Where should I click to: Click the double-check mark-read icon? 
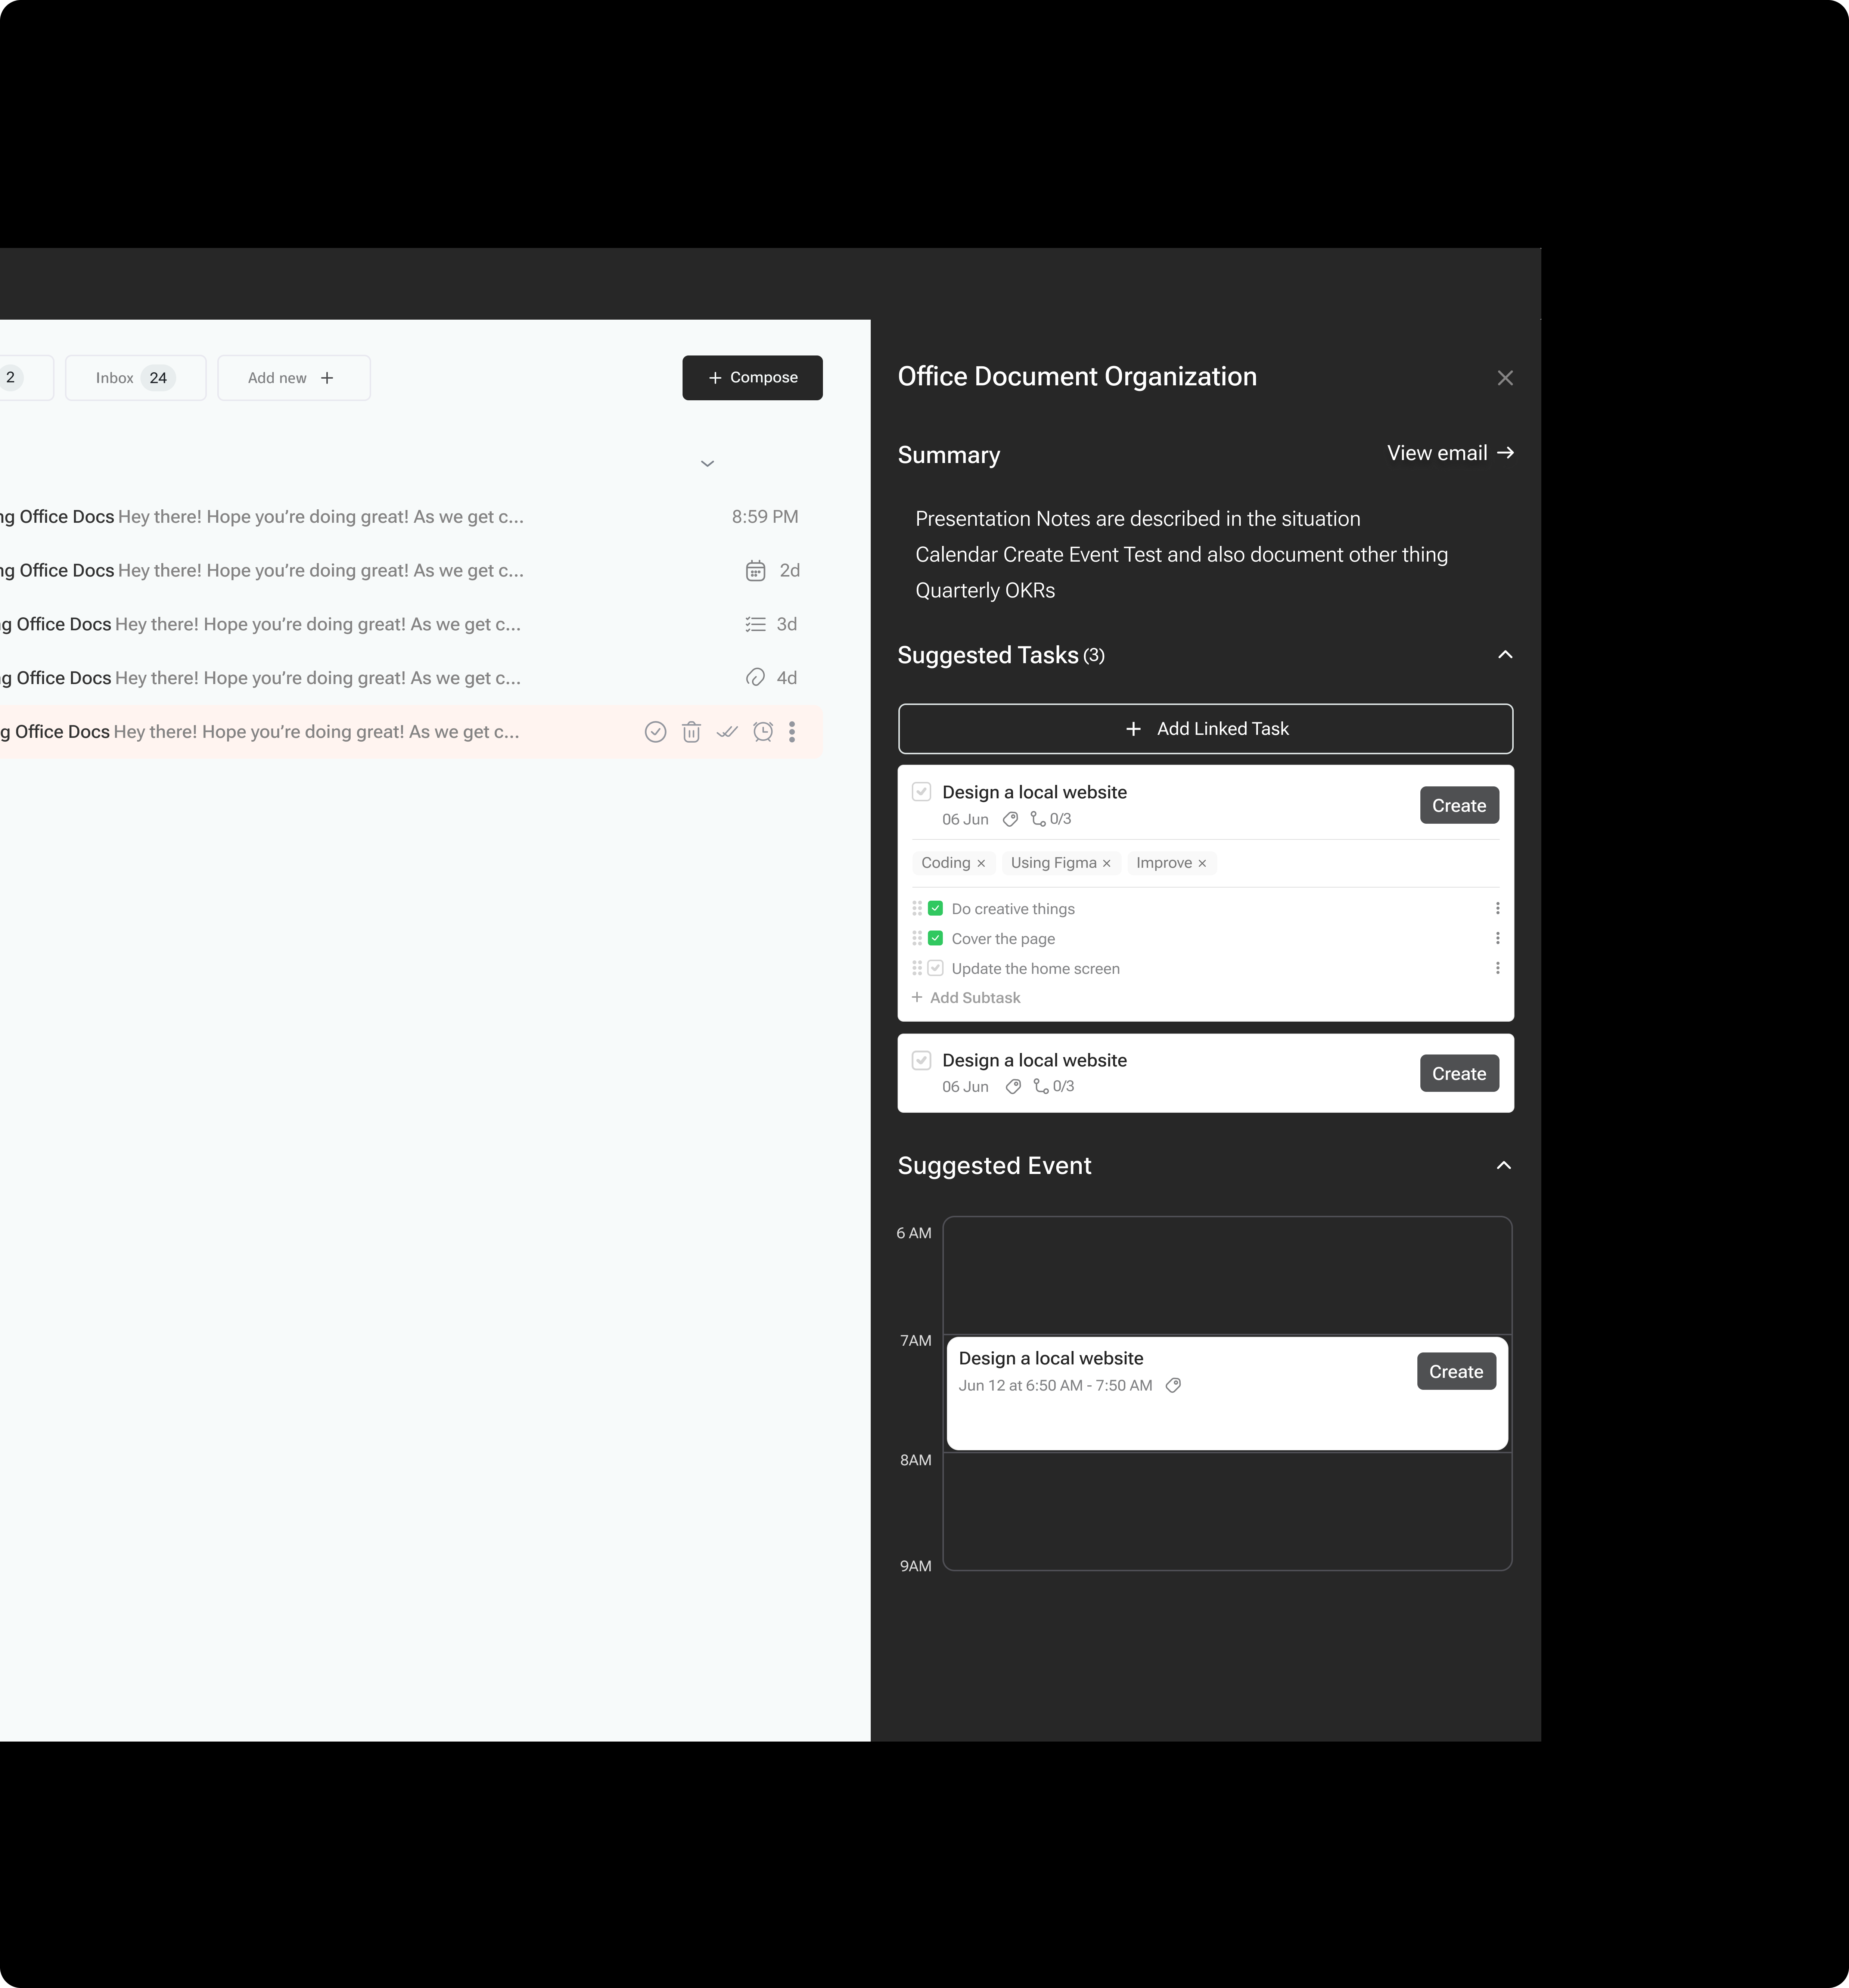point(727,732)
